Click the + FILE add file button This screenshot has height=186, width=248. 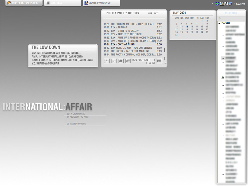pyautogui.click(x=107, y=61)
